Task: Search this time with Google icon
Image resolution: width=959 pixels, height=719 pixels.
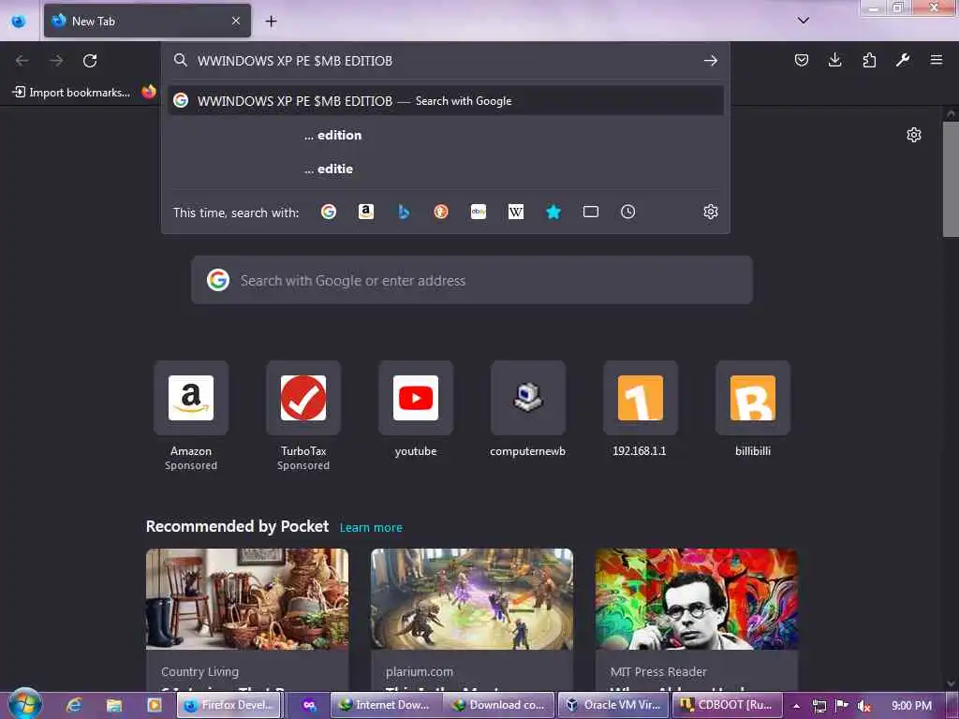Action: tap(329, 212)
